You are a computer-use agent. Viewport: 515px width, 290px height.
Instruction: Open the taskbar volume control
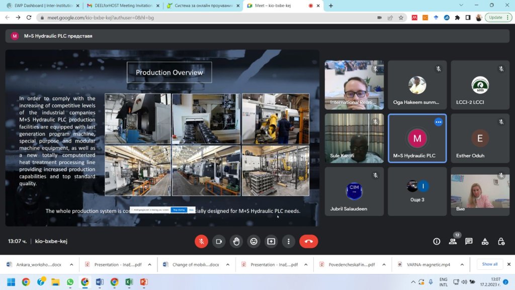tap(464, 282)
